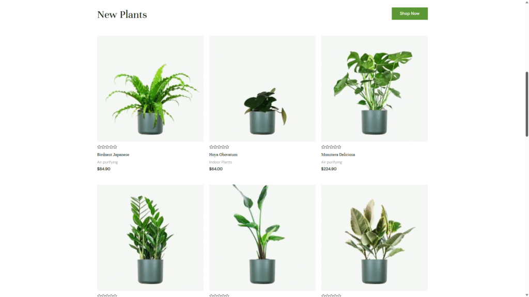Click the $224.90 price of Monstera Deliciosa
Screen dimensions: 529x297
click(329, 169)
